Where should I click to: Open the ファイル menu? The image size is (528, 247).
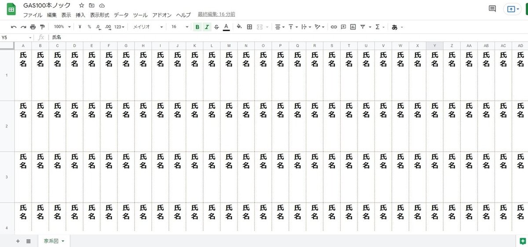[33, 15]
